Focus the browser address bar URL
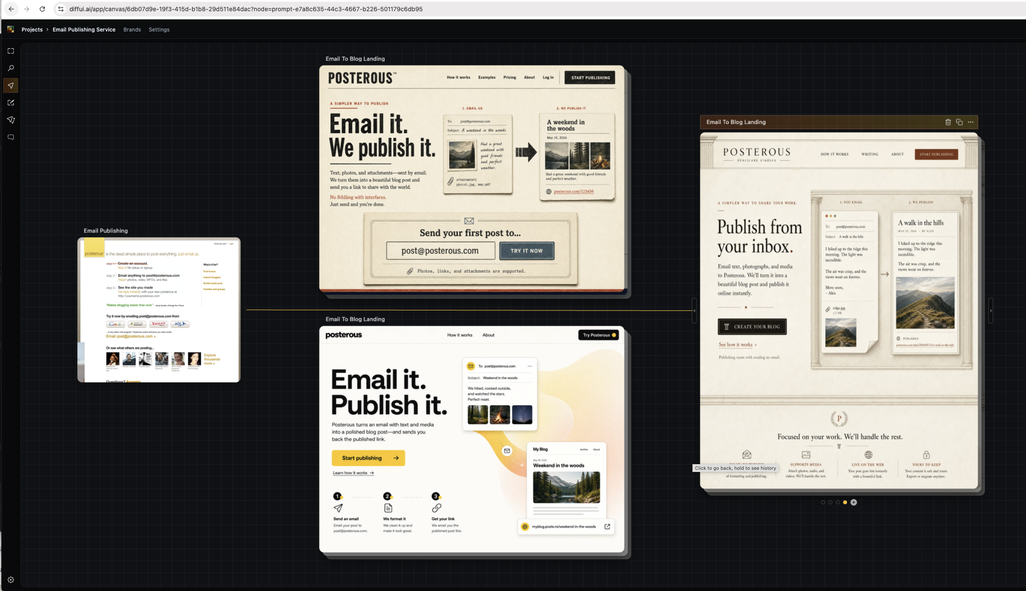Viewport: 1026px width, 591px height. pos(246,9)
